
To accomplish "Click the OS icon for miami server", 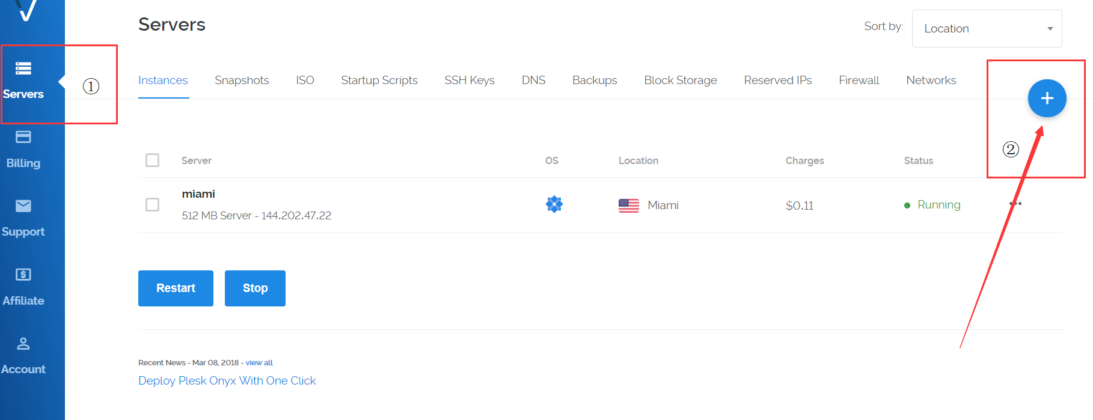I will pyautogui.click(x=554, y=205).
